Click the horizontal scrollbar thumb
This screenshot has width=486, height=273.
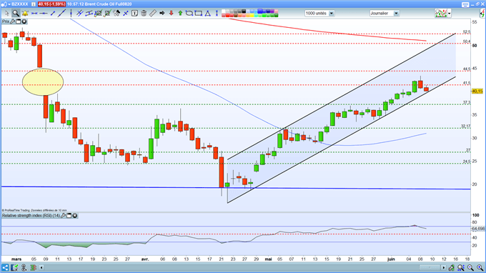point(430,267)
